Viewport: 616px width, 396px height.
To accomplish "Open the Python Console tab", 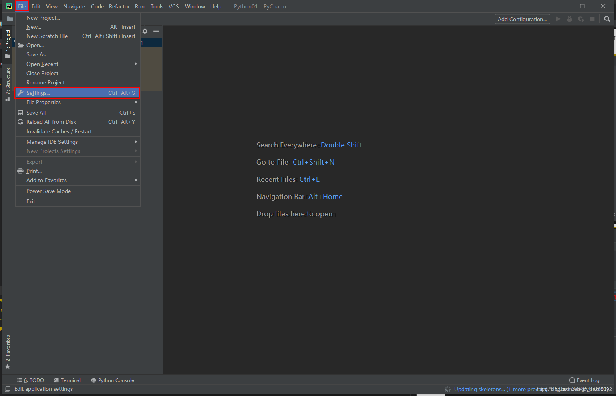I will tap(112, 380).
